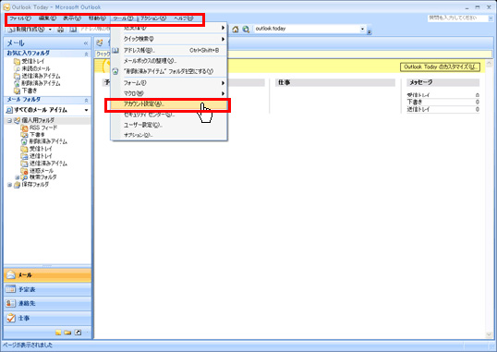Click the address book icon beside アドレス帳 menu item
The height and width of the screenshot is (352, 497).
115,50
